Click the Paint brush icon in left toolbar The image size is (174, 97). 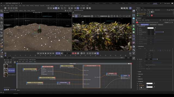pyautogui.click(x=2, y=50)
